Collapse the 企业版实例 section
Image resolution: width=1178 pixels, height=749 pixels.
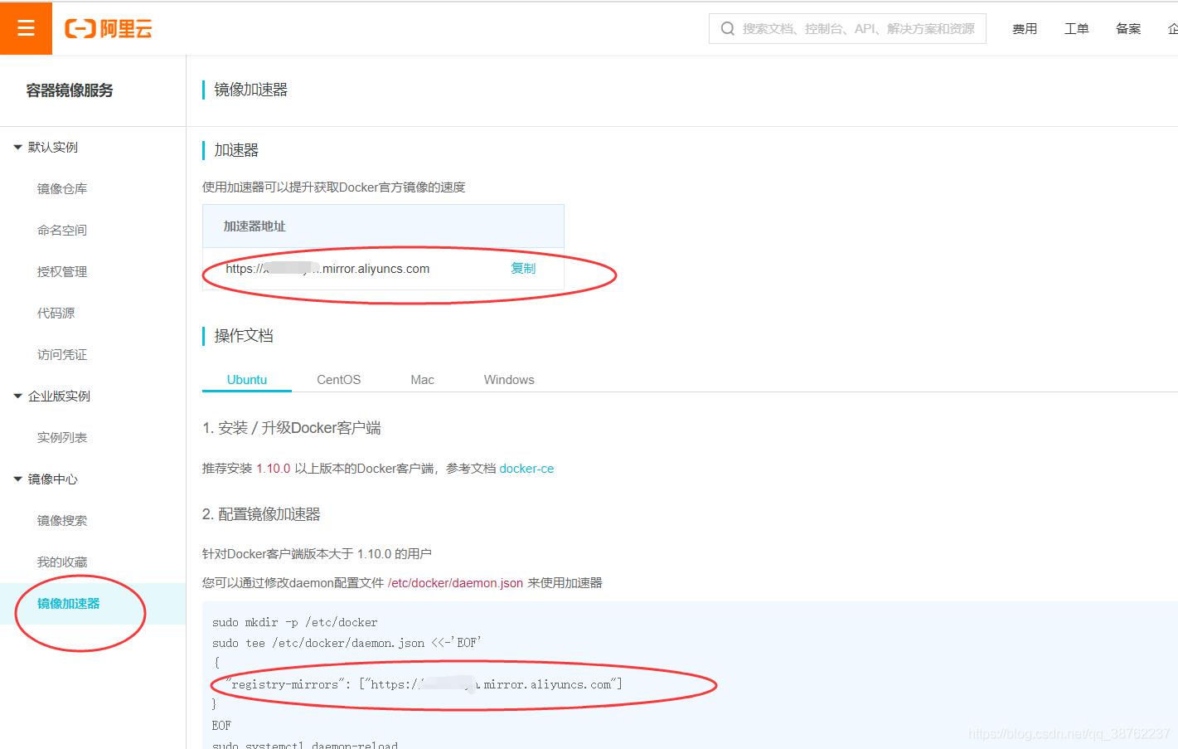pyautogui.click(x=17, y=396)
